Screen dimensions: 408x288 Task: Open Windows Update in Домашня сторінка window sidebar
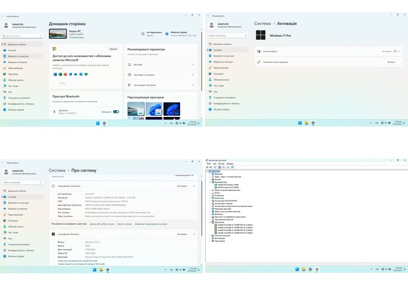(x=22, y=110)
